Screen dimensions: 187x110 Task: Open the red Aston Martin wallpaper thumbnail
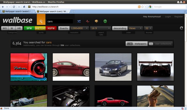[x=71, y=67]
